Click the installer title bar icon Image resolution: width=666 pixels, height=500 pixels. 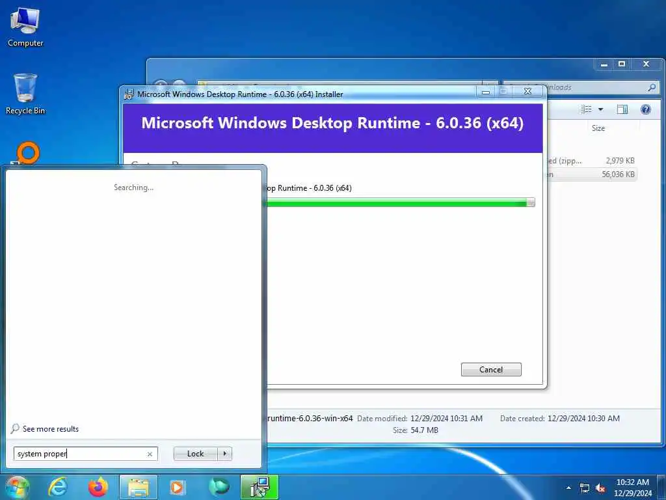pos(129,94)
